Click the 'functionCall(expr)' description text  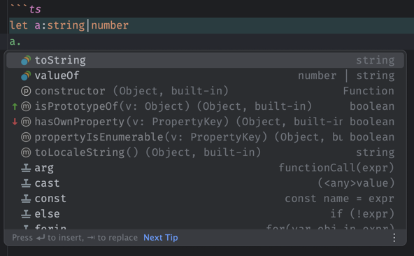tap(336, 167)
